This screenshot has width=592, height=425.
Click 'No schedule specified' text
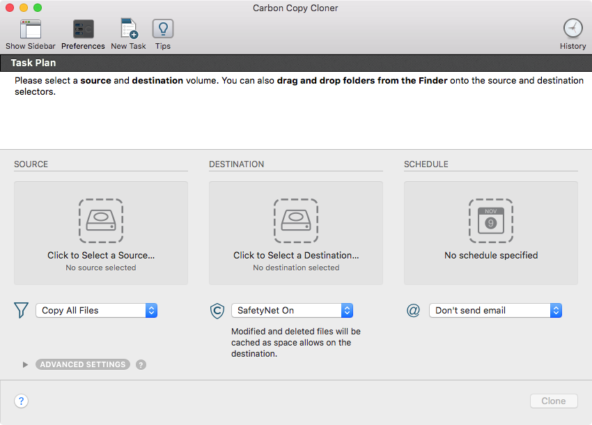491,256
